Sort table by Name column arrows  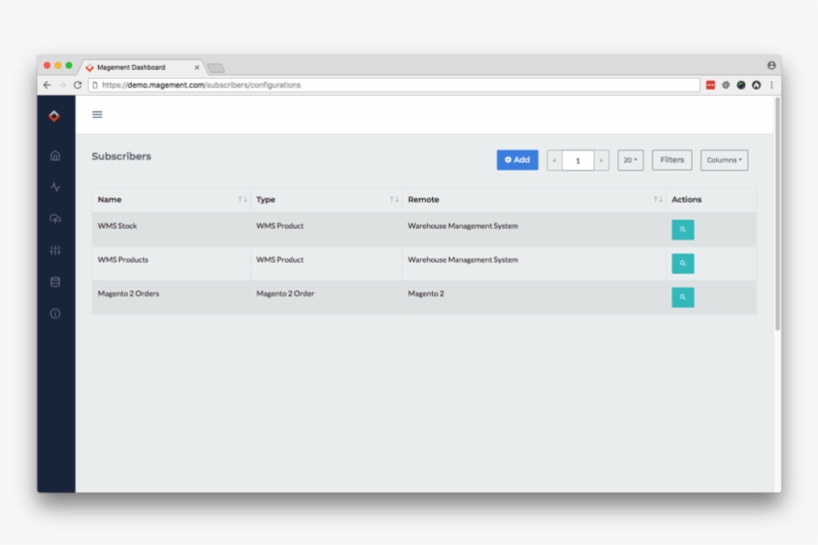[242, 200]
